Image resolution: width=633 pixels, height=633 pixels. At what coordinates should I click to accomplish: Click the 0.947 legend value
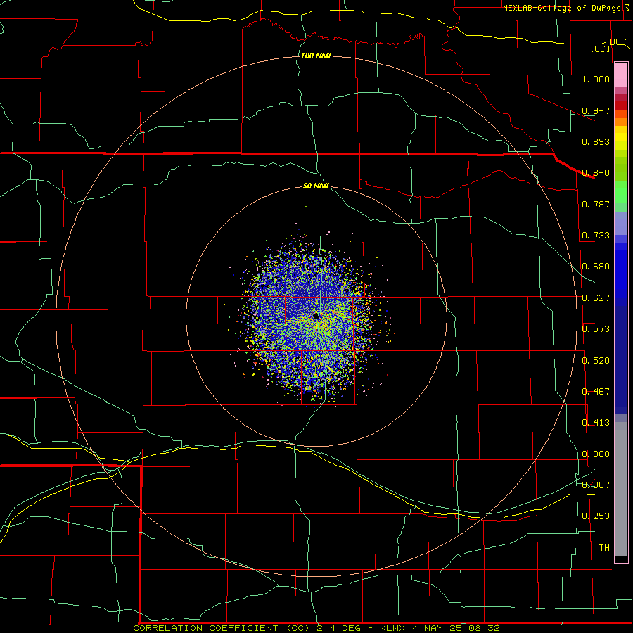pyautogui.click(x=596, y=110)
